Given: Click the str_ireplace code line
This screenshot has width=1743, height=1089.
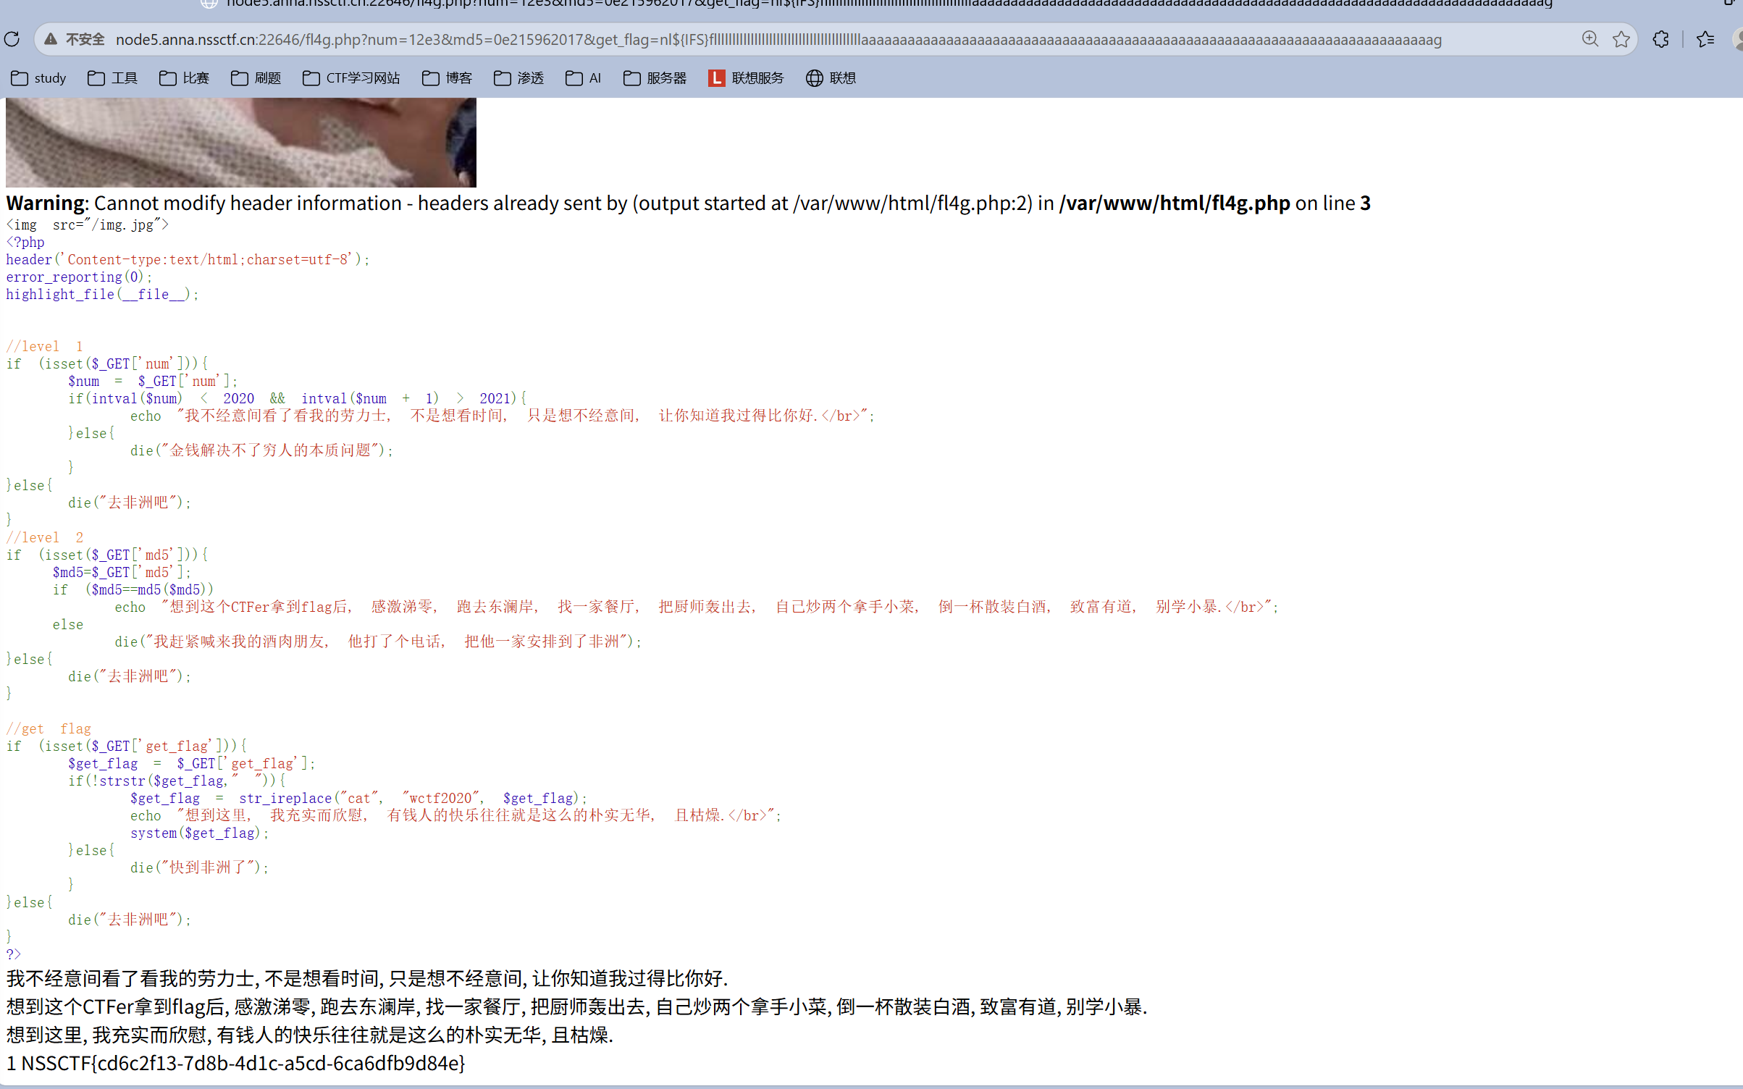Looking at the screenshot, I should tap(358, 798).
